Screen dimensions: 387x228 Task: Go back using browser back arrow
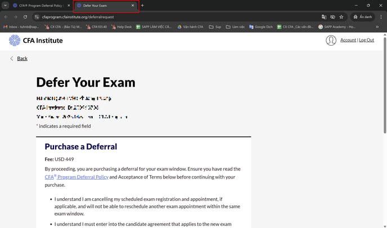[6, 17]
